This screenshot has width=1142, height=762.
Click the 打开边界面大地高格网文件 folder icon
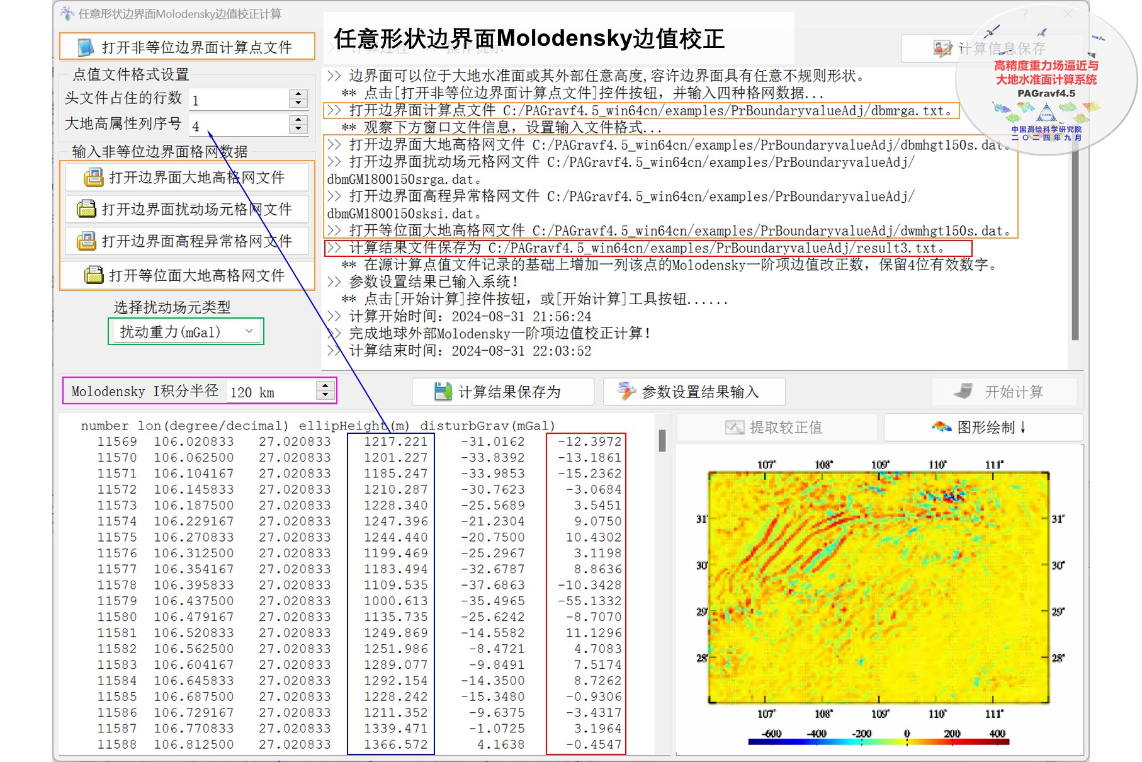point(94,178)
